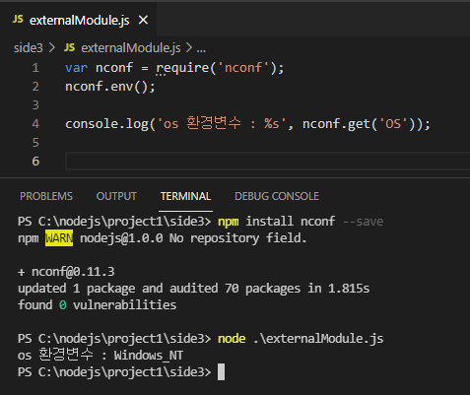Click line number 6 in the gutter
This screenshot has width=470, height=395.
click(35, 162)
